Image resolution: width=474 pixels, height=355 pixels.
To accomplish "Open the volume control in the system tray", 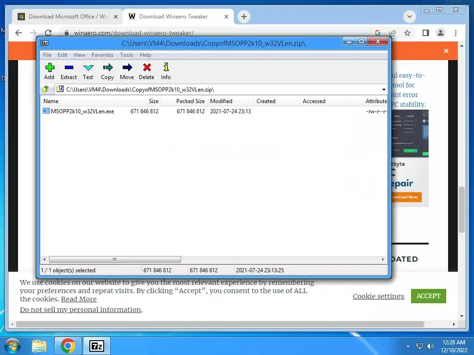I will click(x=430, y=346).
